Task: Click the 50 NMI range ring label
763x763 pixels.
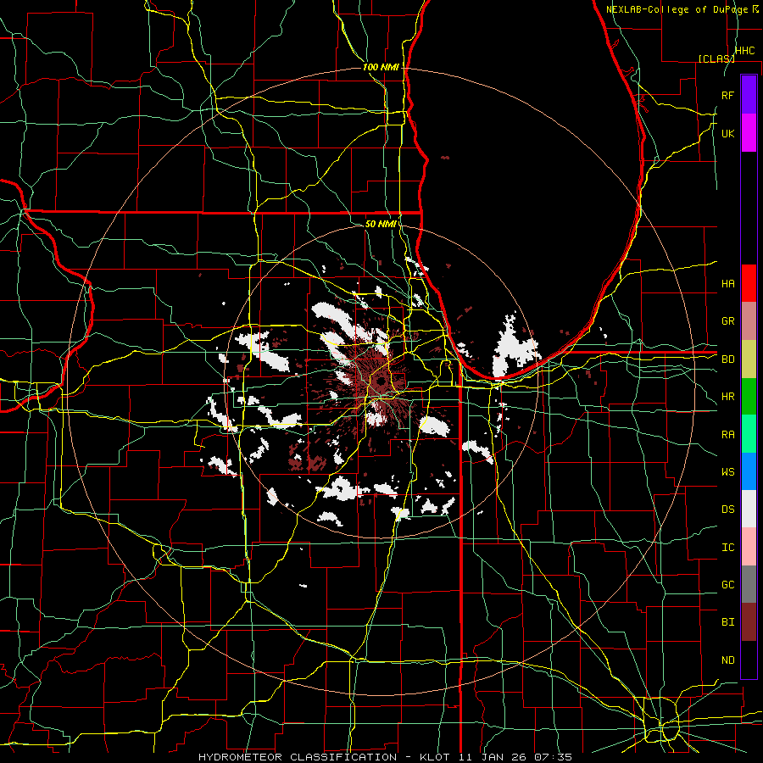Action: pyautogui.click(x=381, y=224)
